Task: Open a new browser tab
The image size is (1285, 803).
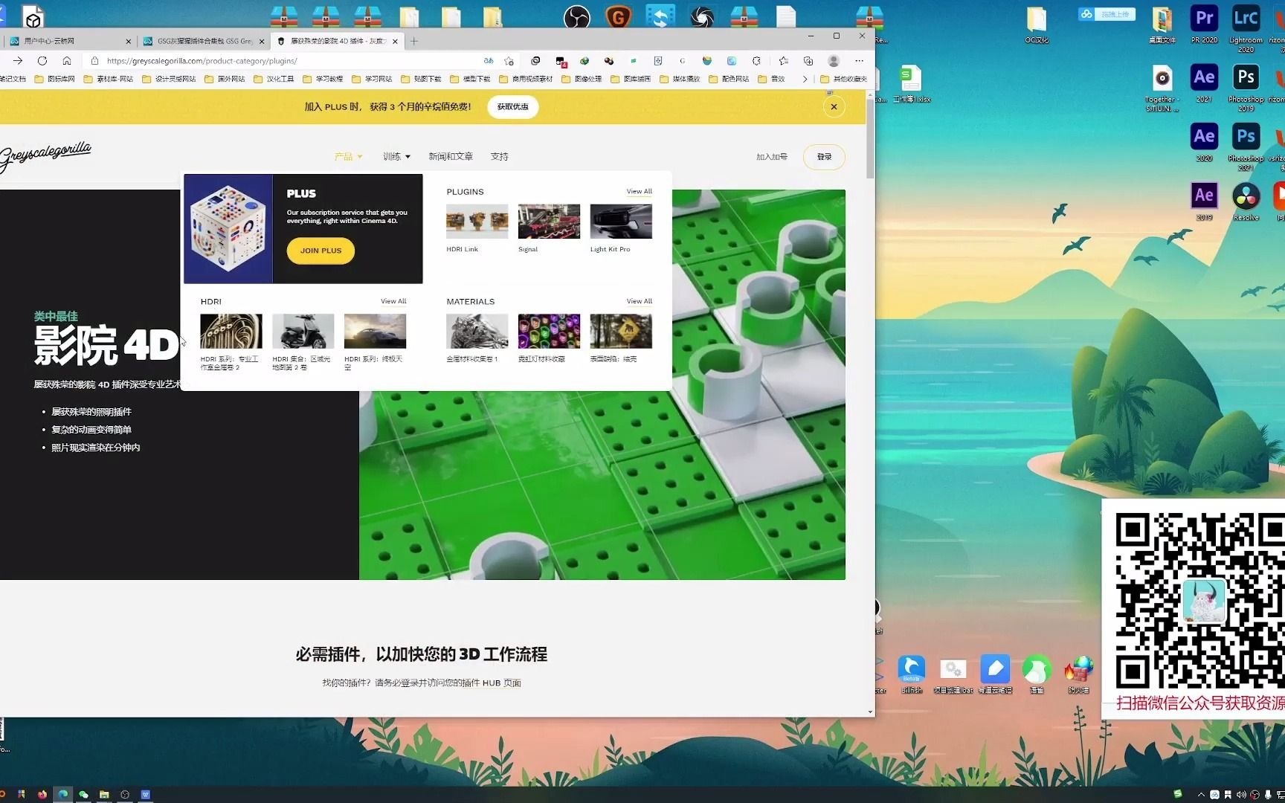Action: tap(414, 41)
